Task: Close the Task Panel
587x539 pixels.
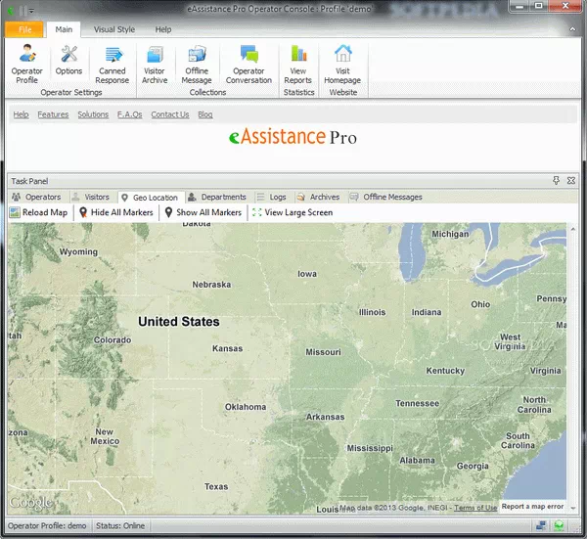Action: 571,181
